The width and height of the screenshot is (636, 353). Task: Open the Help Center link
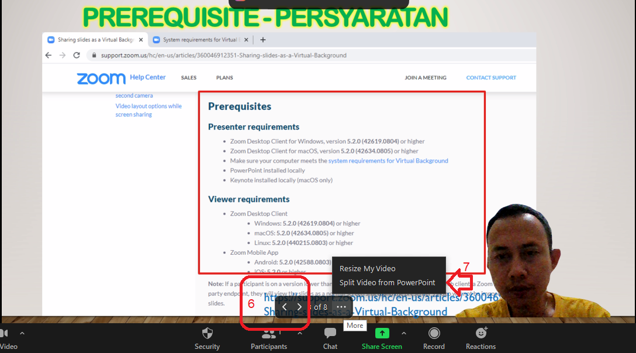tap(148, 77)
